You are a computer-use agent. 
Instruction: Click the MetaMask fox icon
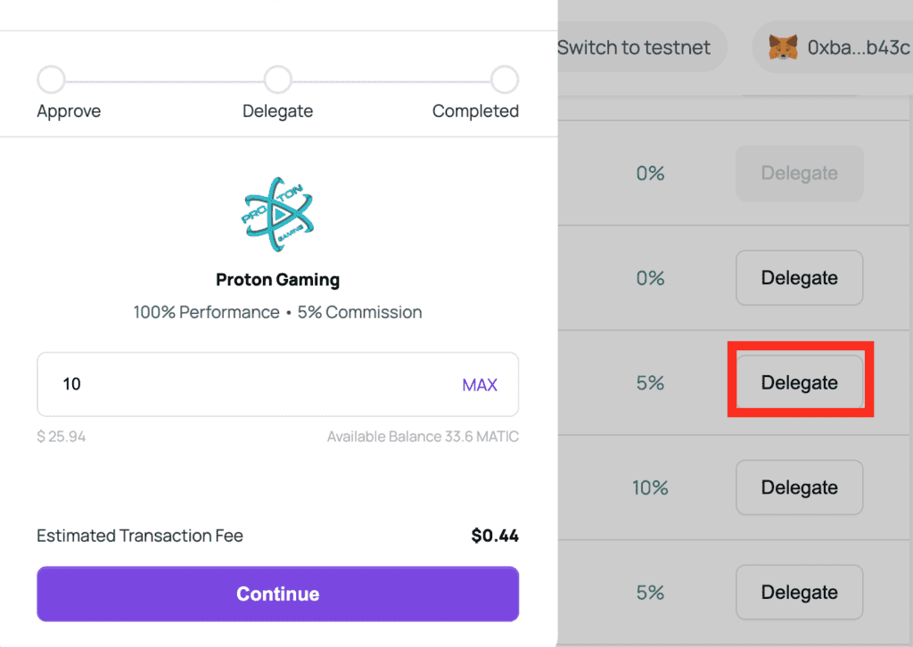(x=785, y=47)
